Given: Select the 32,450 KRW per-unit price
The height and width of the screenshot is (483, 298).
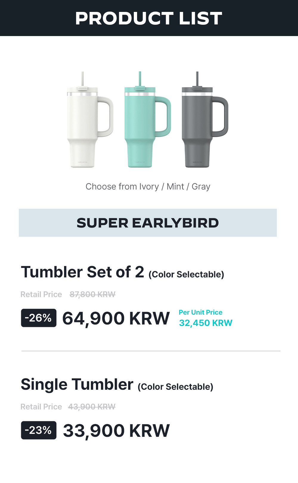Looking at the screenshot, I should (206, 323).
